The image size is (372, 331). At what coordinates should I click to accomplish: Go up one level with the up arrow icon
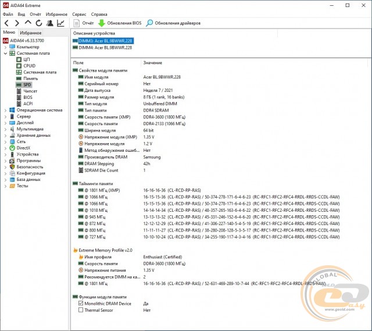click(x=28, y=23)
